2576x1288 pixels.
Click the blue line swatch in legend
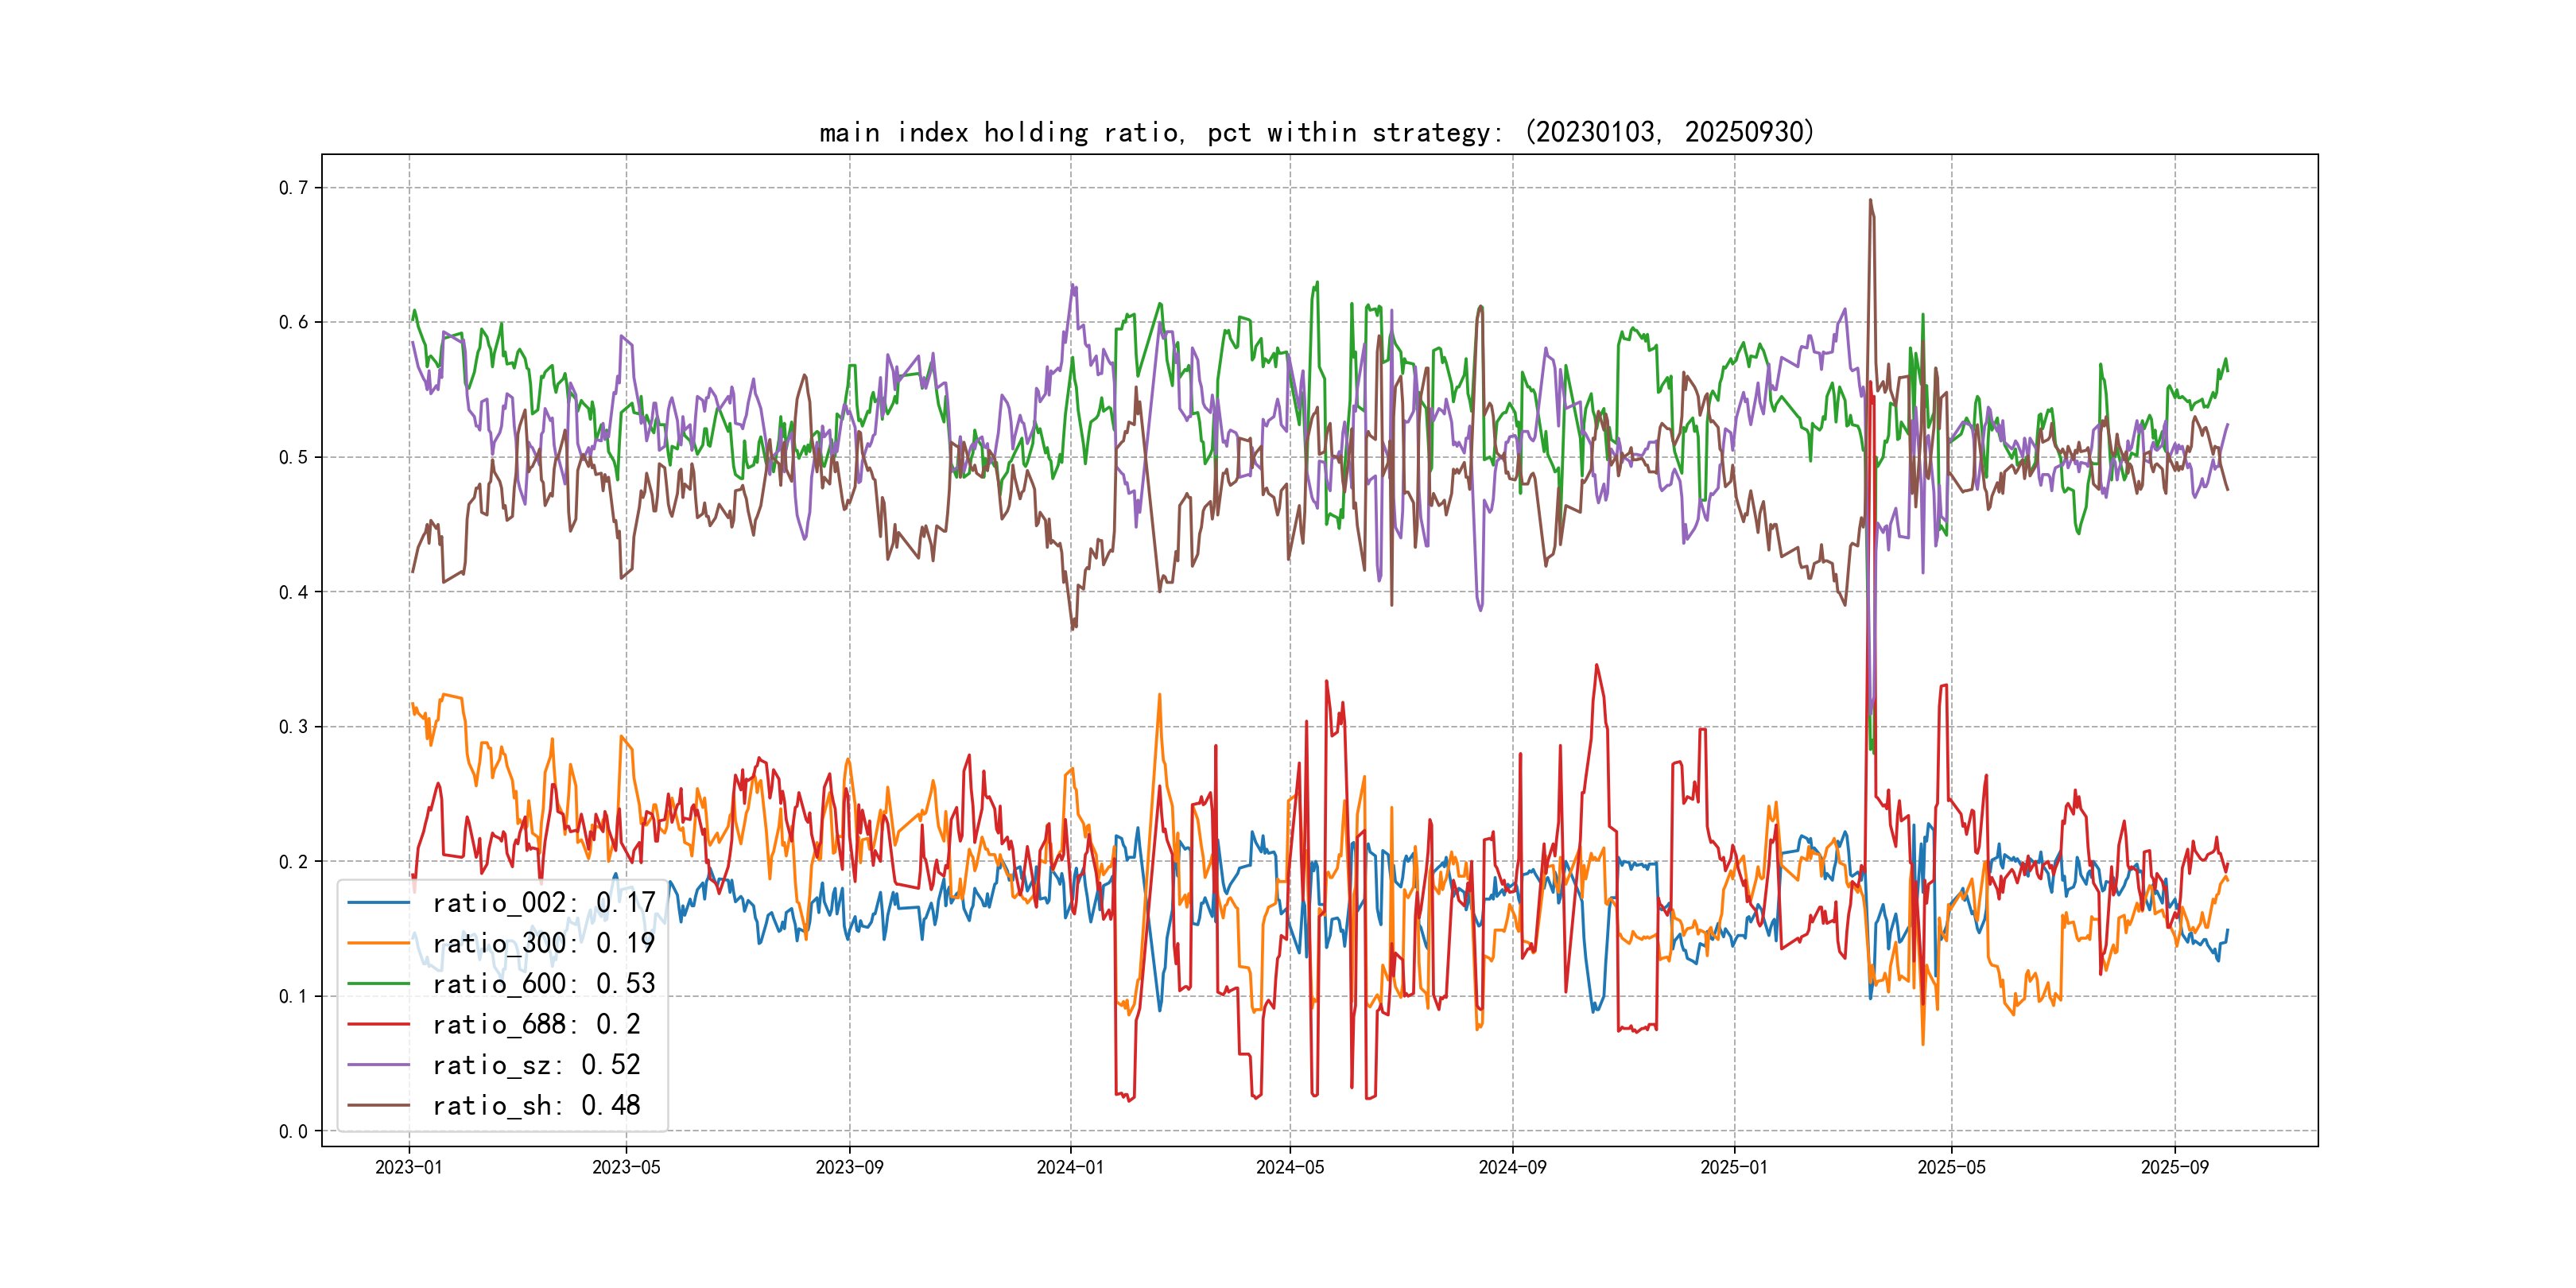(378, 903)
